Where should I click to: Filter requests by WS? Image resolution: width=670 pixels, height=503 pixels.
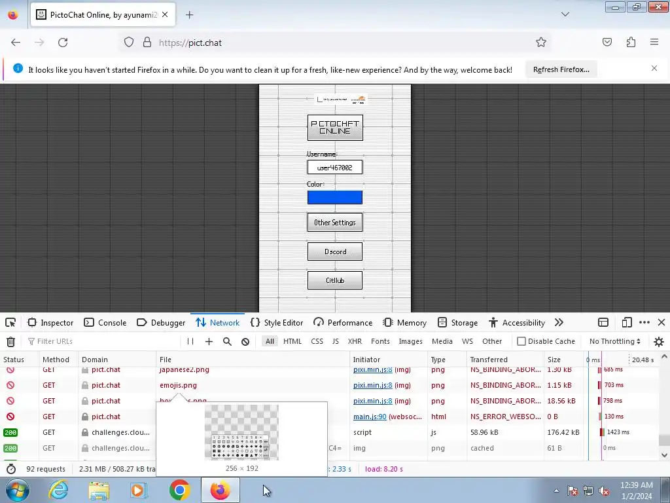467,341
